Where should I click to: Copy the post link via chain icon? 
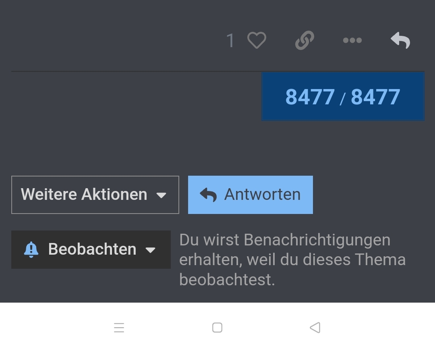[x=304, y=40]
